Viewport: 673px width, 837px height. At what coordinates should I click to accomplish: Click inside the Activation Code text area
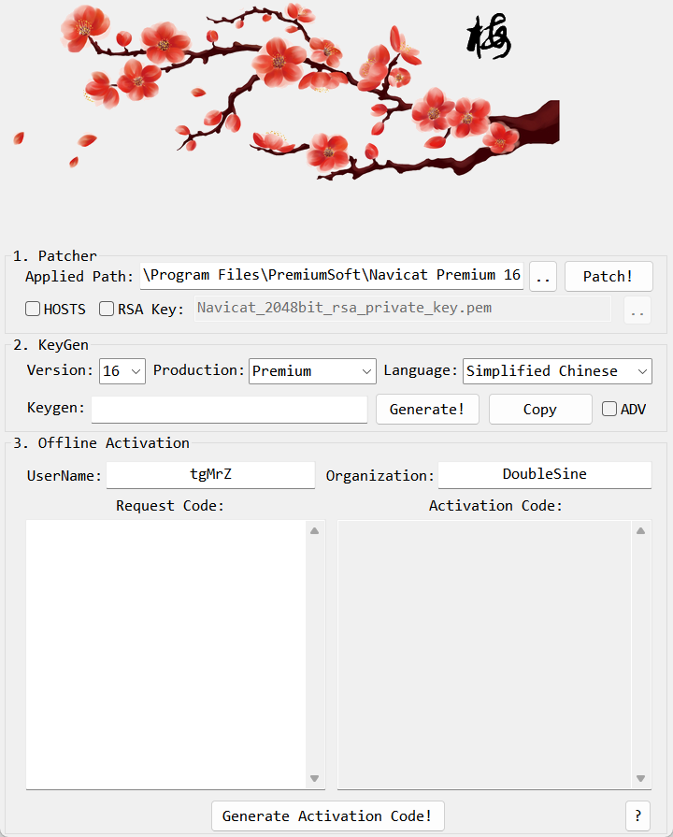click(484, 655)
